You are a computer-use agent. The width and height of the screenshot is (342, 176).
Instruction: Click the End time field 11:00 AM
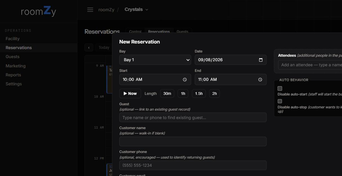coord(231,79)
